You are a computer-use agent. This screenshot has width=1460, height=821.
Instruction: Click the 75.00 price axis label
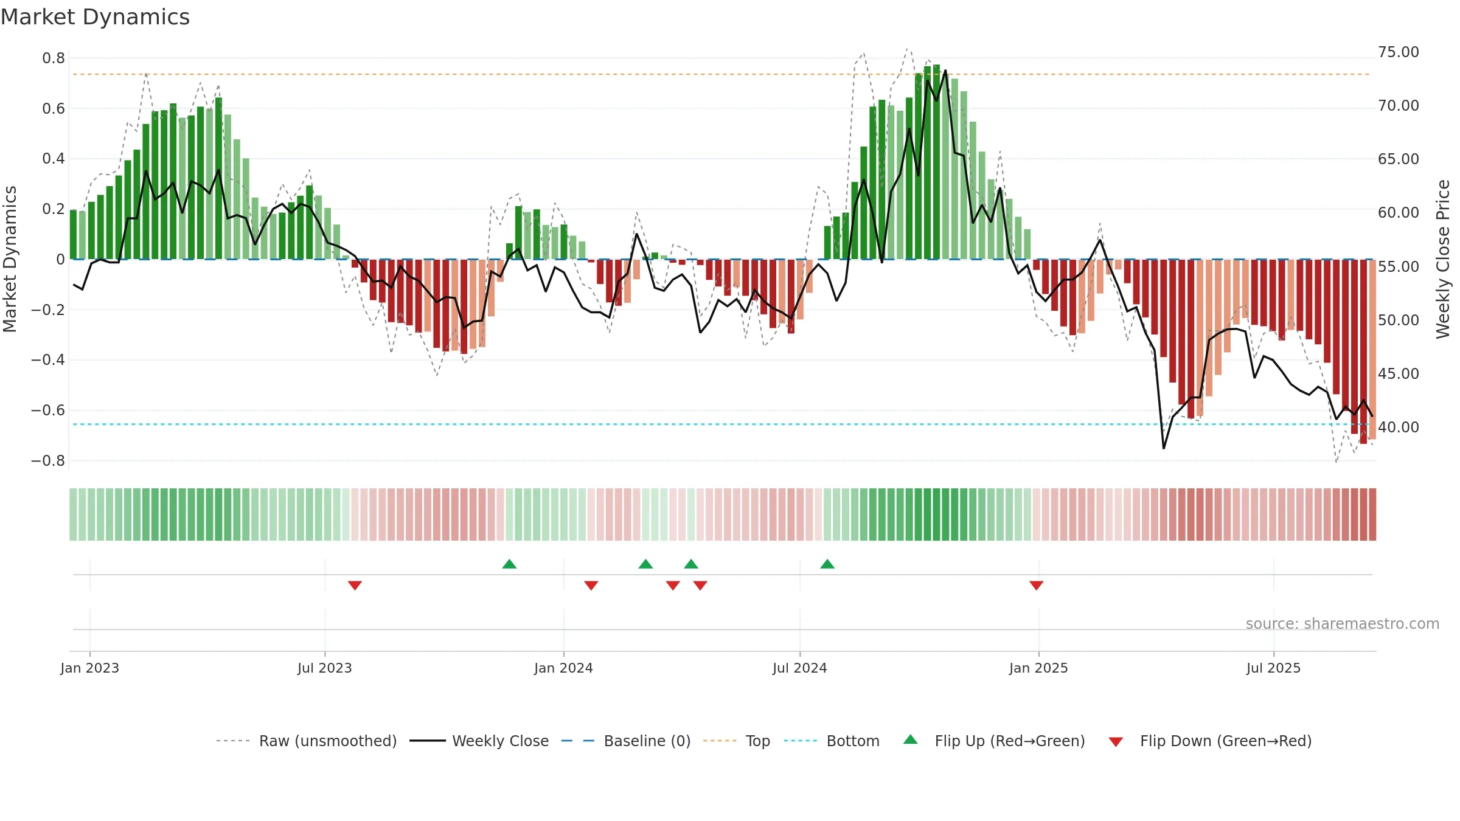click(1399, 52)
